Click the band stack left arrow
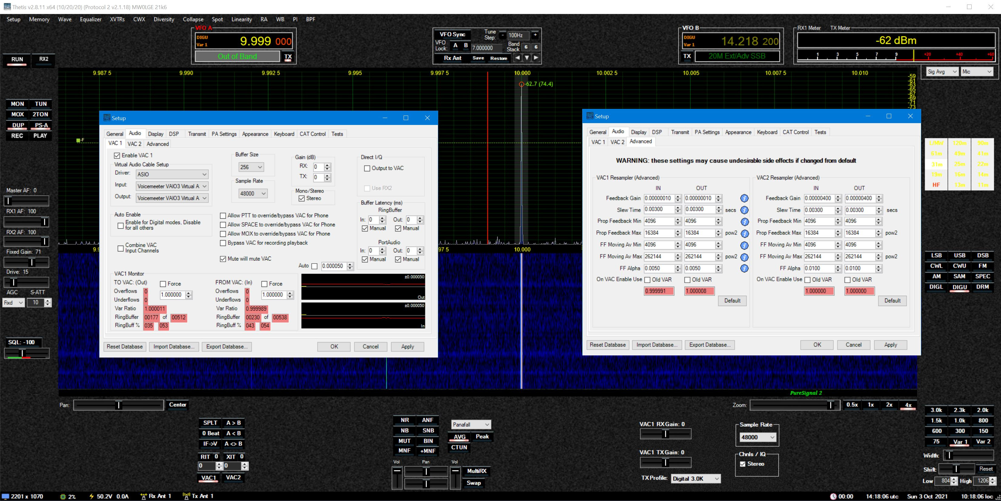Screen dimensions: 1001x501 pos(517,58)
